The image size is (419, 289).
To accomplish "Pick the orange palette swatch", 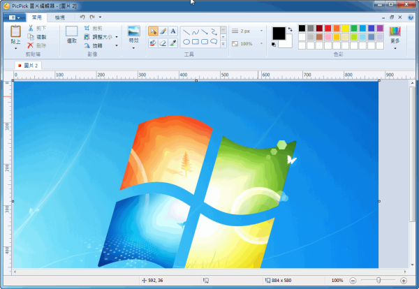I will pos(337,28).
